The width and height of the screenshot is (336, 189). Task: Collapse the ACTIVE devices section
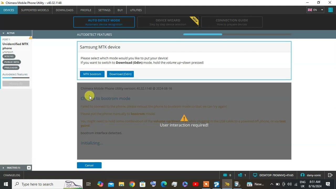click(4, 33)
